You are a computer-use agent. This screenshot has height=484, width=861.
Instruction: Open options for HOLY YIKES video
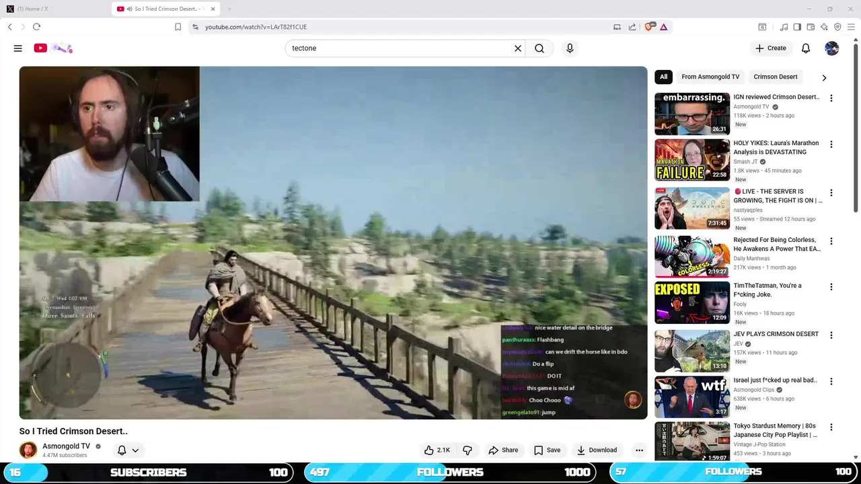[831, 145]
